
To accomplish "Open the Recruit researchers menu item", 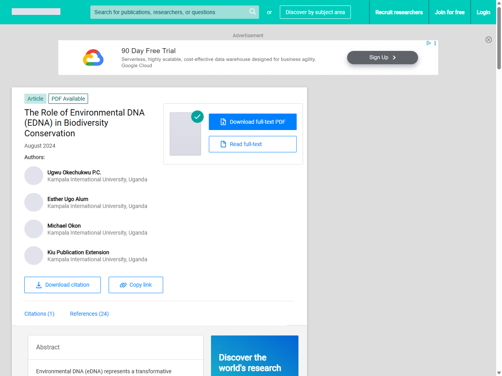I will [399, 12].
